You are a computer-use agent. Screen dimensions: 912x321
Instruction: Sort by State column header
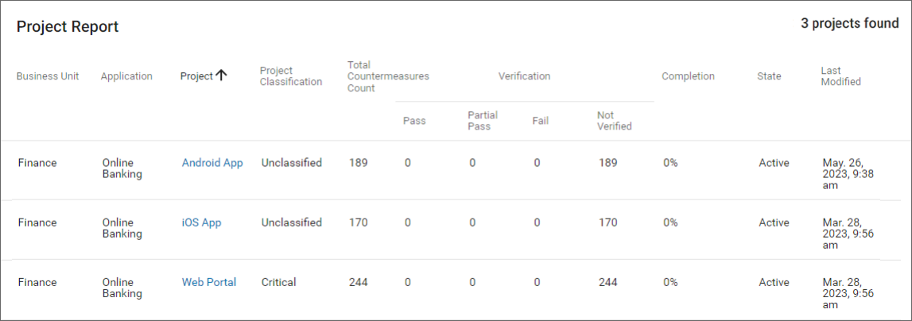769,76
